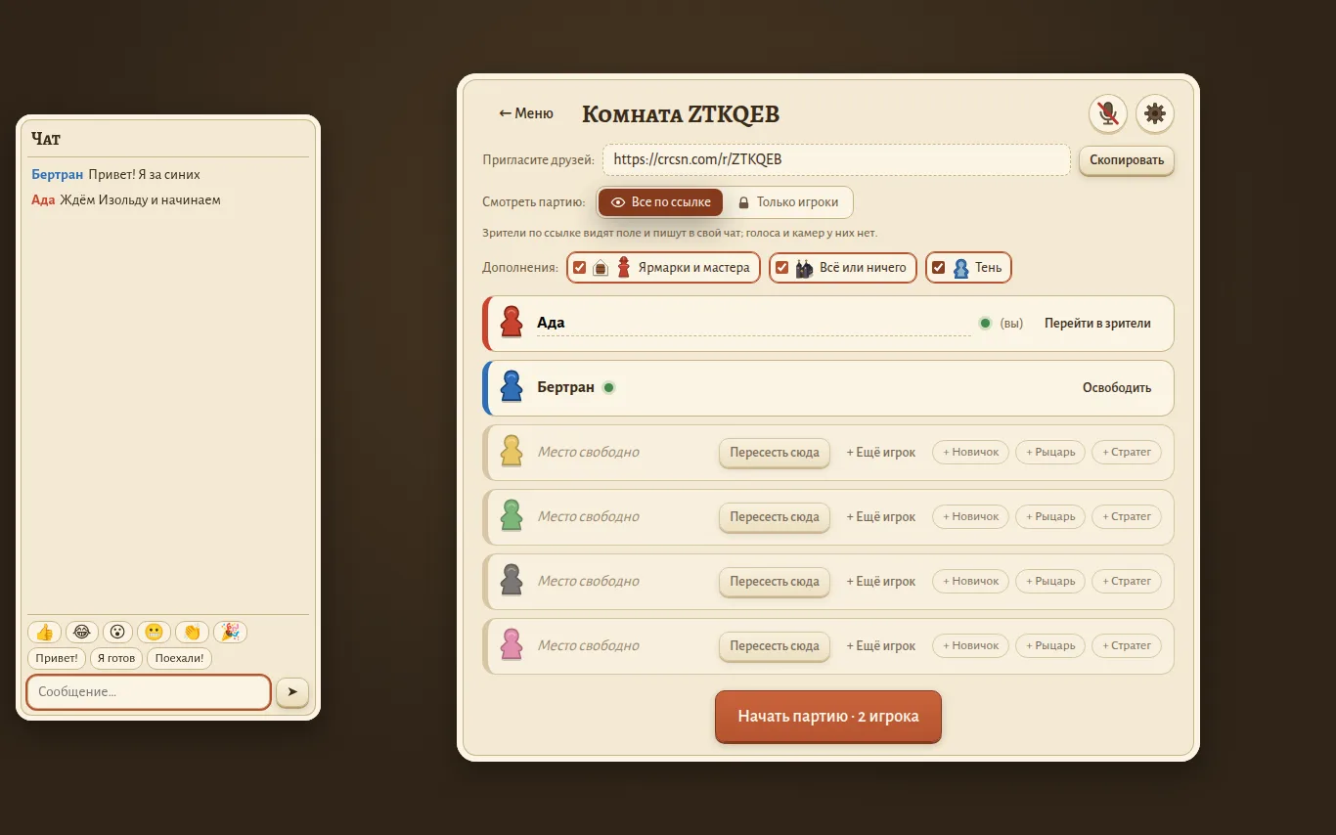The width and height of the screenshot is (1336, 835).
Task: Send the clapping hands emoji
Action: (193, 632)
